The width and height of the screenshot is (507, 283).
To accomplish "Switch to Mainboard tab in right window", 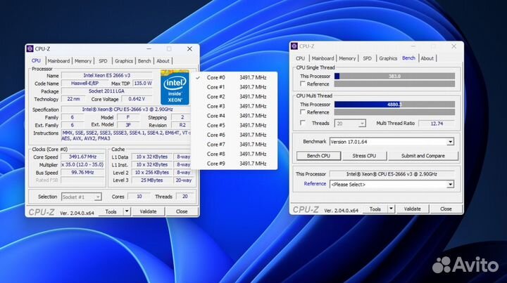I will point(323,58).
